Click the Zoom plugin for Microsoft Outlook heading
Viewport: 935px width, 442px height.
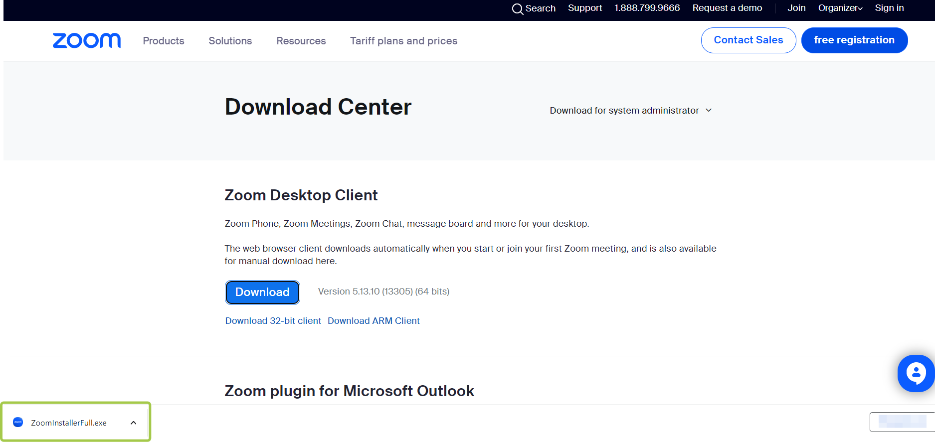(x=349, y=391)
